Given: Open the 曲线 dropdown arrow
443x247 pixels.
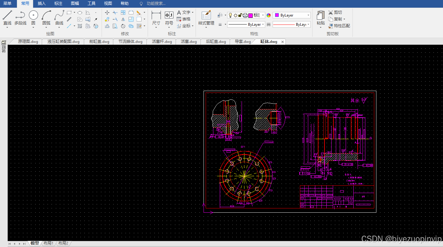Looking at the screenshot, I should (x=59, y=27).
